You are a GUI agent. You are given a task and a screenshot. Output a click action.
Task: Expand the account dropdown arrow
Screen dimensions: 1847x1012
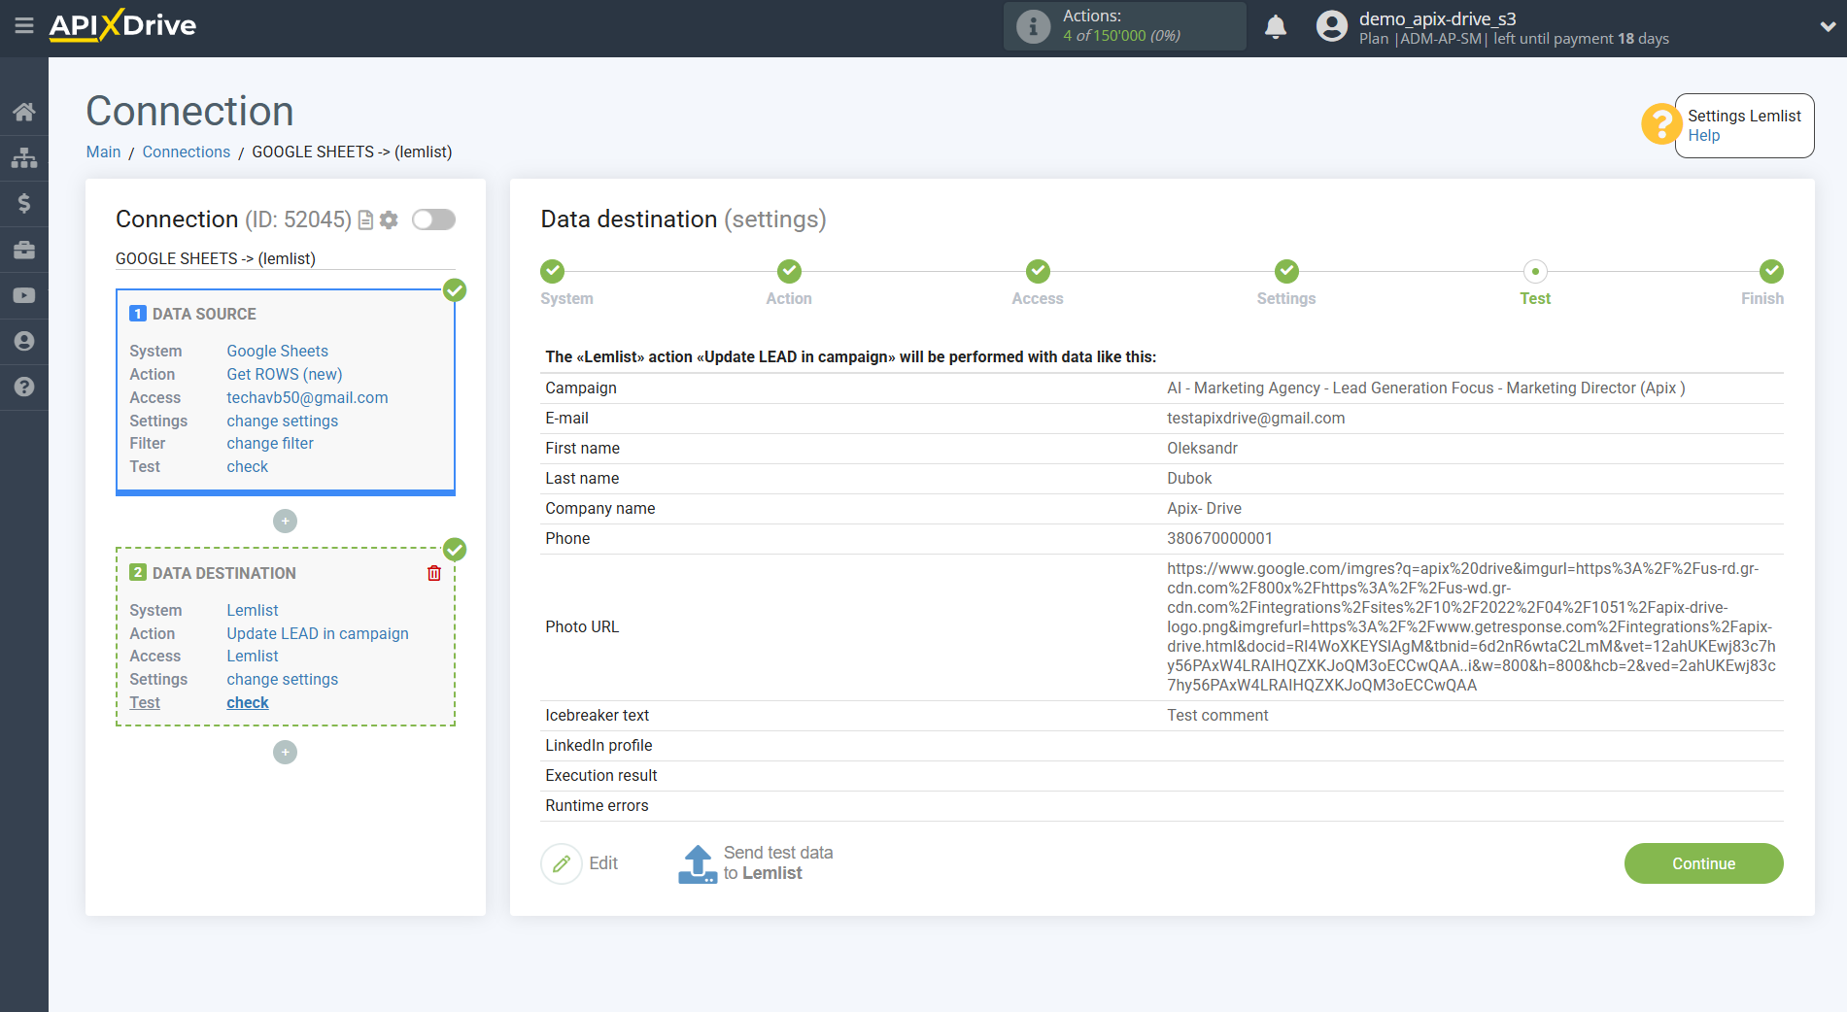pyautogui.click(x=1827, y=26)
